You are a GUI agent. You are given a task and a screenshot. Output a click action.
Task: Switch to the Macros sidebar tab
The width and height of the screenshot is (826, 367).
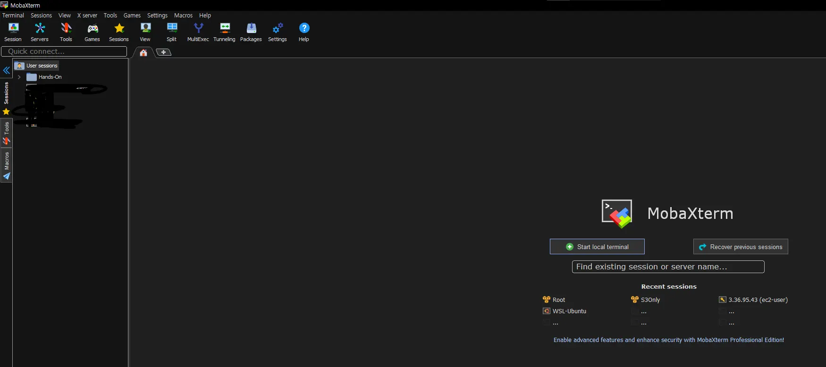pos(6,165)
